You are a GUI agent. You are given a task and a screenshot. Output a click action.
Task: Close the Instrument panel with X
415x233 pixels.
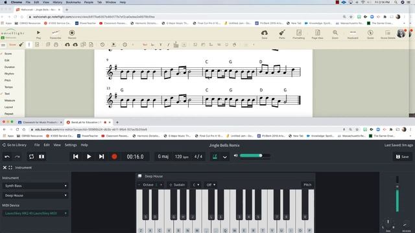coord(5,168)
